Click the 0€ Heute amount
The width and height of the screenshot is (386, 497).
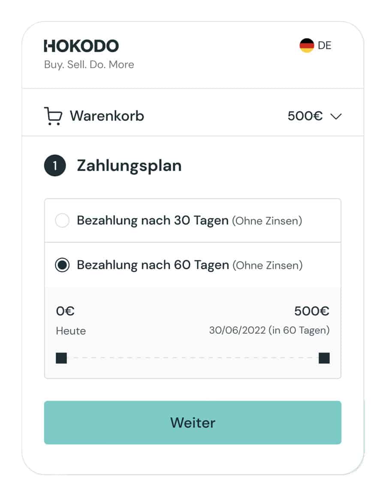click(65, 311)
